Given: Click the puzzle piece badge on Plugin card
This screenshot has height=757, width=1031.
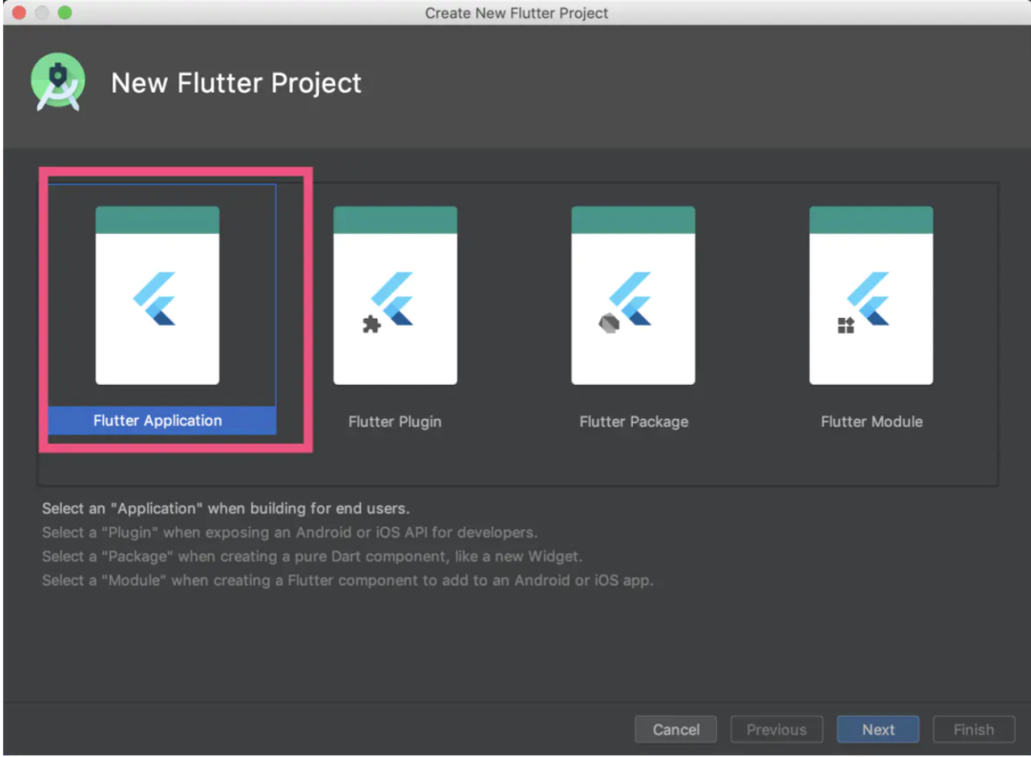Looking at the screenshot, I should tap(371, 325).
